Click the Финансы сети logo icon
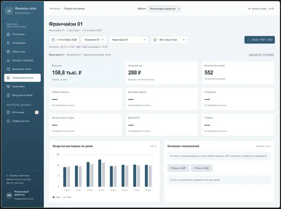 click(x=9, y=11)
